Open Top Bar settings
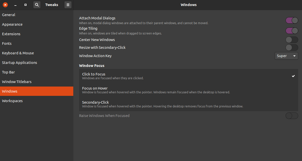This screenshot has width=302, height=161. [x=8, y=72]
